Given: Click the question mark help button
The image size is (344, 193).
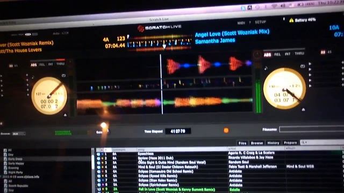Looking at the screenshot, I should (250, 23).
